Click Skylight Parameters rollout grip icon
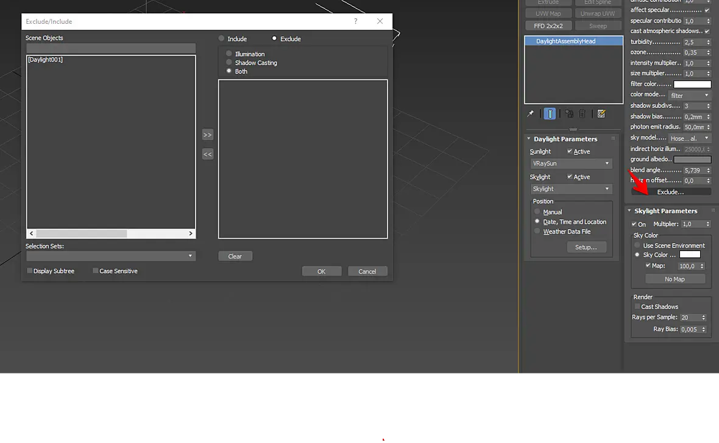Viewport: 719px width, 443px height. [x=713, y=210]
